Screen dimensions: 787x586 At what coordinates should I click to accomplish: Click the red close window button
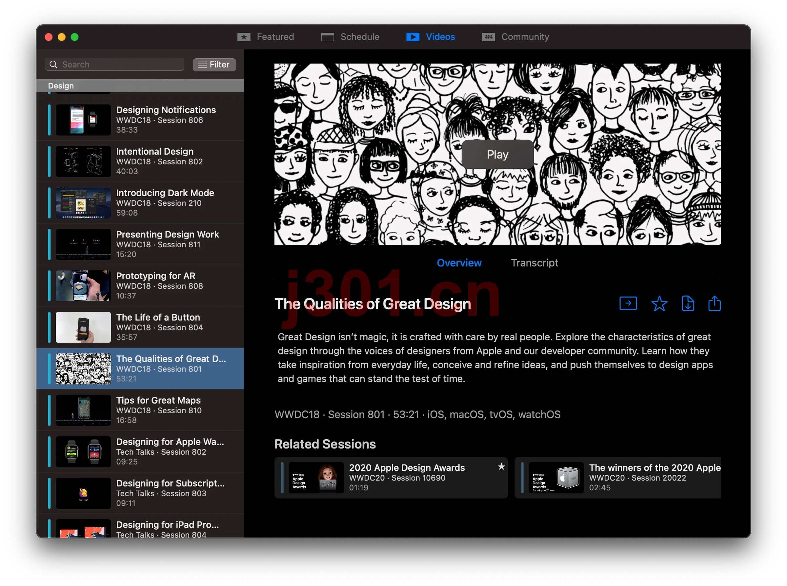49,37
